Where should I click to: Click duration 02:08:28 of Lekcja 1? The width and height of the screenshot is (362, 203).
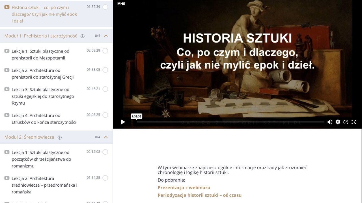[x=93, y=50]
